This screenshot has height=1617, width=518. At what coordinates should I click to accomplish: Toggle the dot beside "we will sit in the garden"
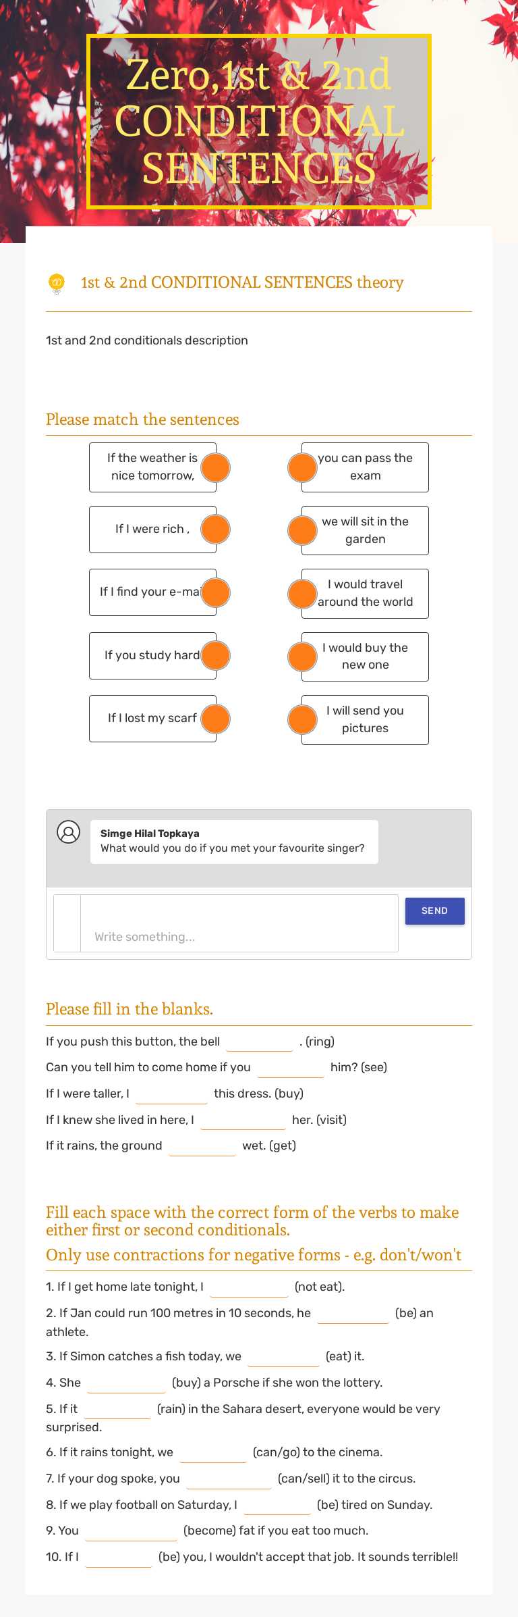click(302, 530)
